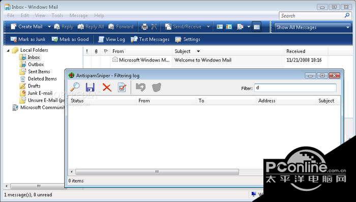Click the Mark as Junk button
Viewport: 356px width, 202px height.
(28, 40)
